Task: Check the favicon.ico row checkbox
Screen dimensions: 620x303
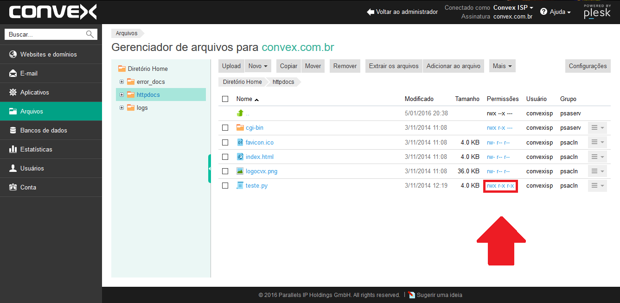Action: (x=225, y=142)
